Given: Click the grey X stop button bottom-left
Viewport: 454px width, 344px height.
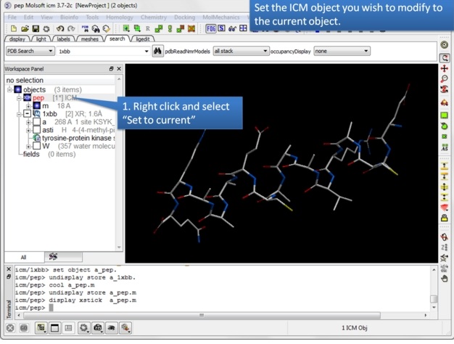Looking at the screenshot, I should pos(10,328).
